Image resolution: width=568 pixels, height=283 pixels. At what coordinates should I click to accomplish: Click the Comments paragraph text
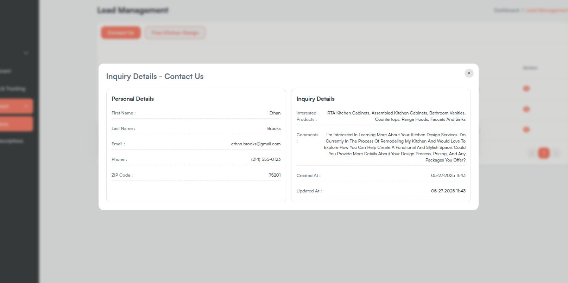click(x=395, y=147)
